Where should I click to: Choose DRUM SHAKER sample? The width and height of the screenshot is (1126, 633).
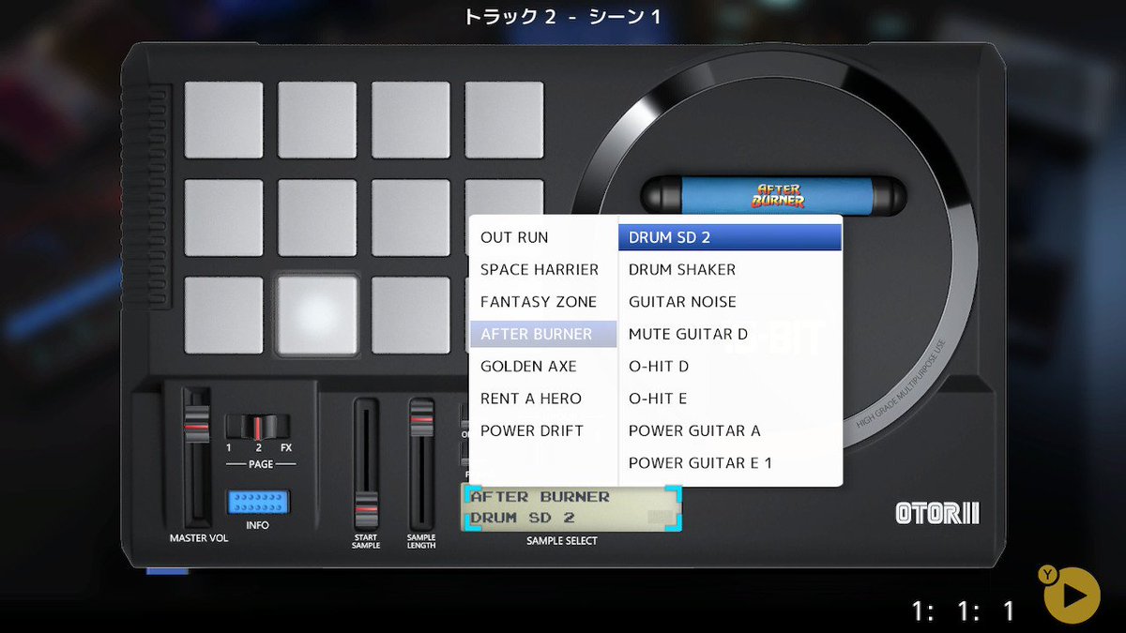coord(730,270)
